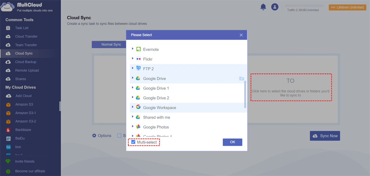
Task: Click the Add Cloud icon
Action: pyautogui.click(x=8, y=96)
